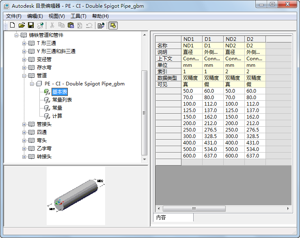Screen dimensions: 300x238
Task: Click the 276.5 cell under D1
Action: click(213, 130)
